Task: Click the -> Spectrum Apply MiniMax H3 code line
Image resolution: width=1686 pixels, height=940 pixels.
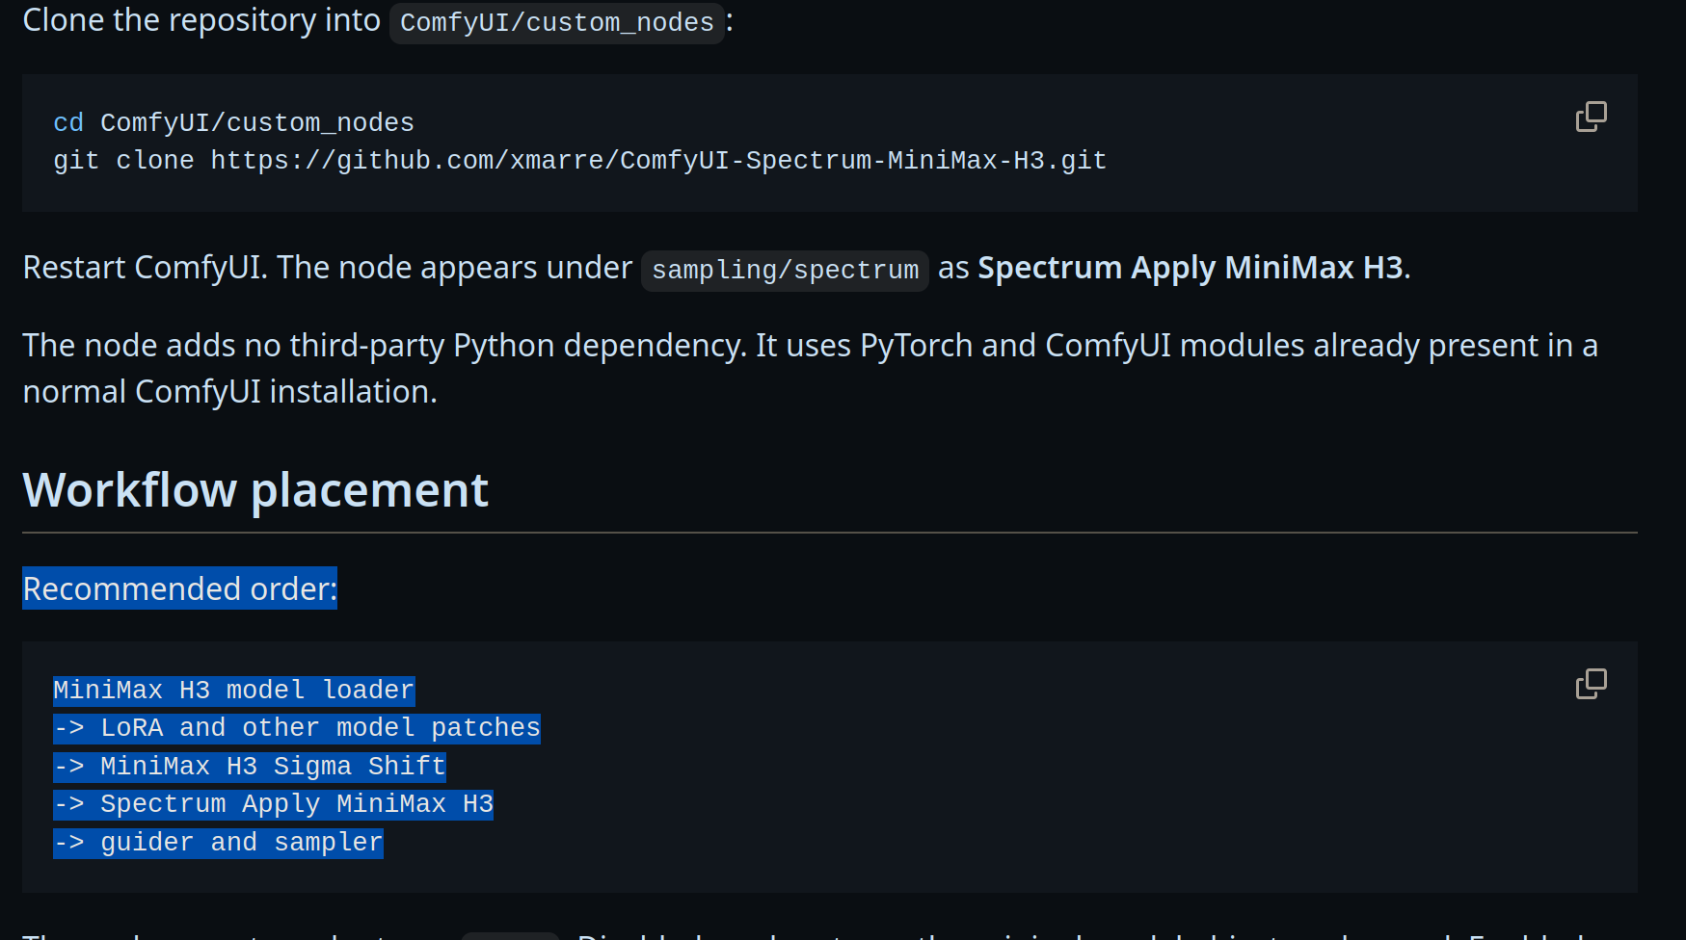Action: pos(274,804)
